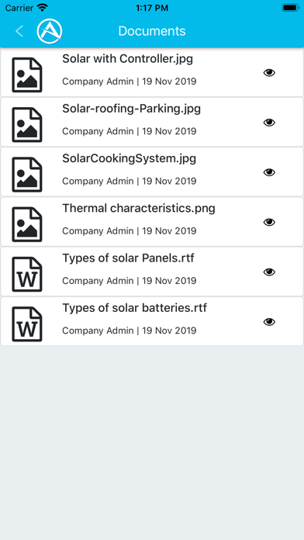
Task: Click Word file icon for Types of solar Panels.rtf
Action: 27,275
